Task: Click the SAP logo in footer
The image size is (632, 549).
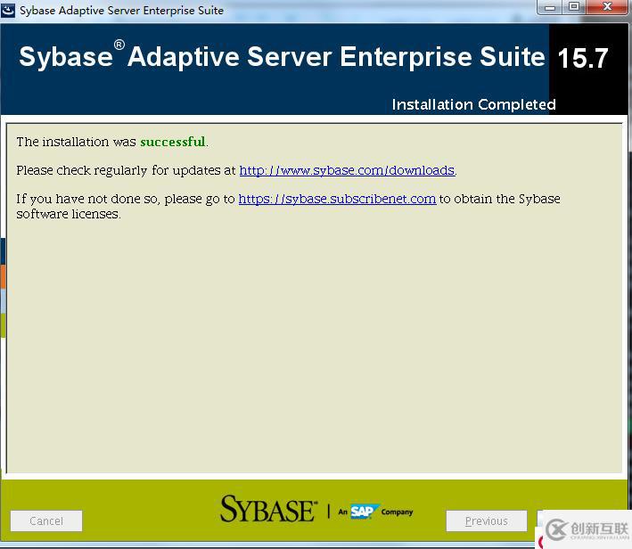Action: click(364, 512)
